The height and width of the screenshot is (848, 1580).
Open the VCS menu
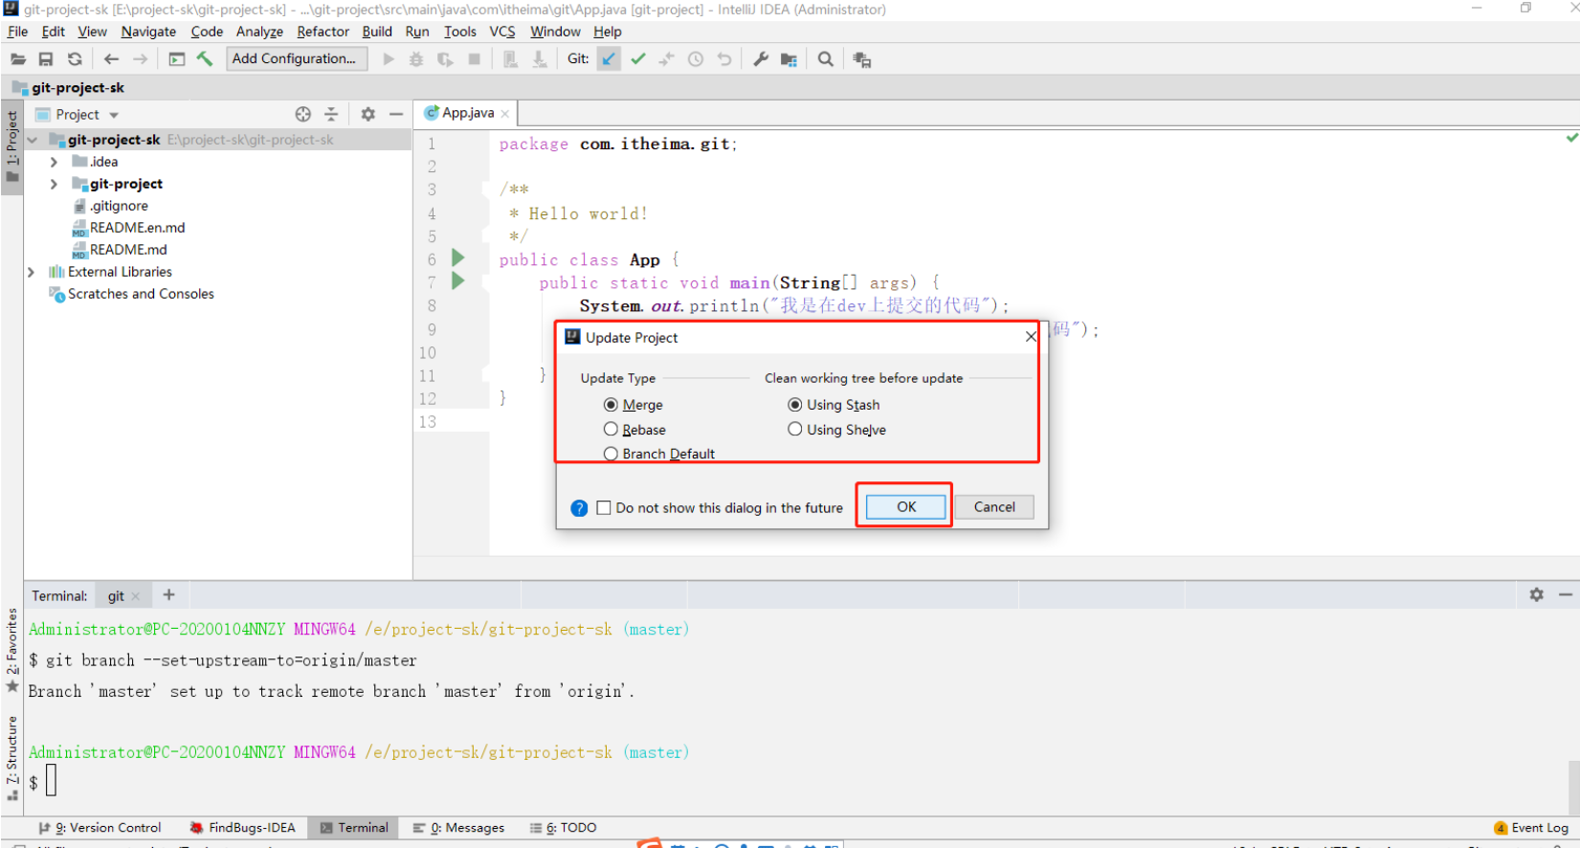[x=501, y=32]
